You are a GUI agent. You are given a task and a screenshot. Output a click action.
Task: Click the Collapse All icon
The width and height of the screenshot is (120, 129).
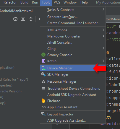(31, 19)
